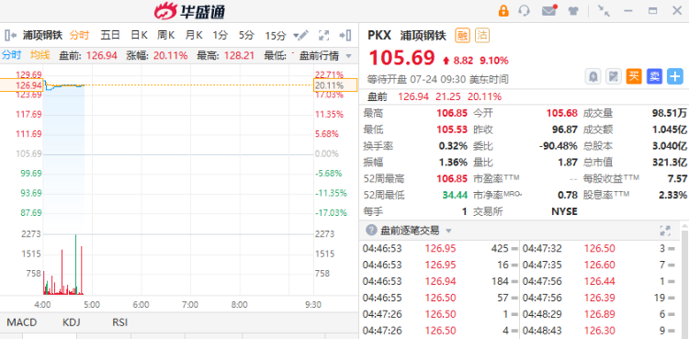Image resolution: width=689 pixels, height=339 pixels.
Task: Set a price alert bell icon
Action: (x=593, y=76)
